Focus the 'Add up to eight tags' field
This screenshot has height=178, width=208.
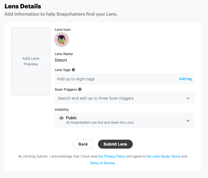112,79
